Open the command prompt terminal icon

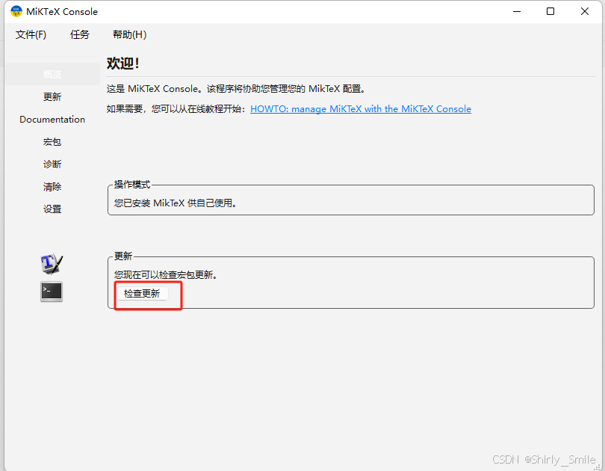(52, 292)
